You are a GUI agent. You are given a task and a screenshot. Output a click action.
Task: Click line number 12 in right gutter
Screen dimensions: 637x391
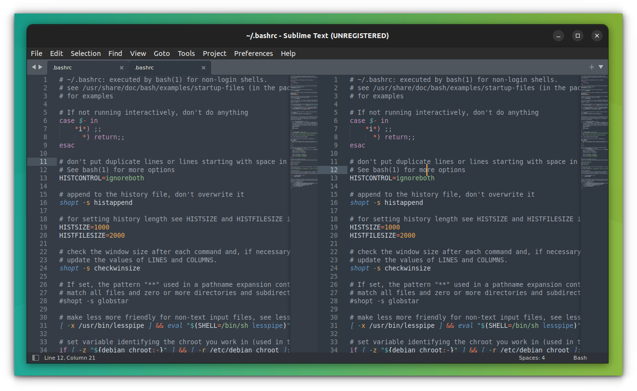(x=334, y=170)
